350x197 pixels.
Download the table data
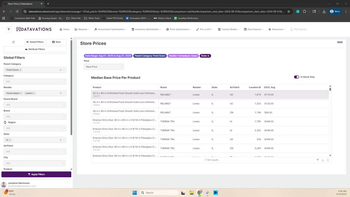pyautogui.click(x=323, y=160)
